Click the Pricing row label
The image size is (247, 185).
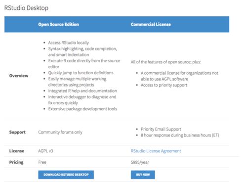16,162
